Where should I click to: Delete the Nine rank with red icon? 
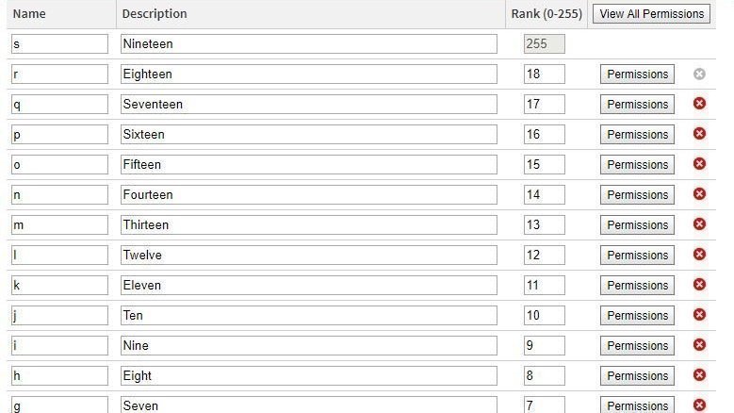pos(699,345)
